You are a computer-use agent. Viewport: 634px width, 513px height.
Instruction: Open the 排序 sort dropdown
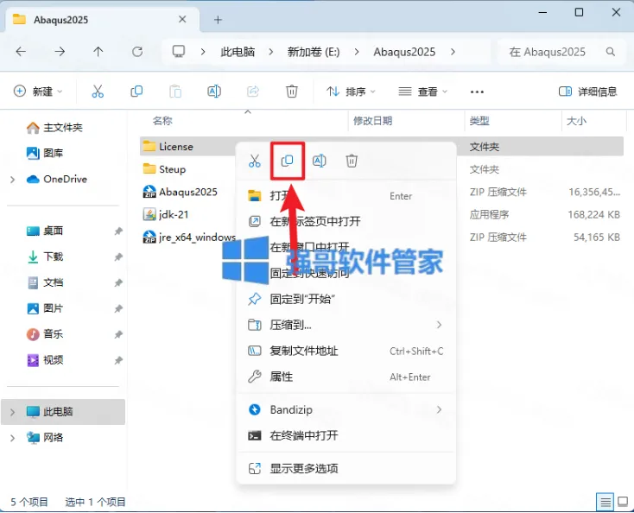pyautogui.click(x=351, y=92)
